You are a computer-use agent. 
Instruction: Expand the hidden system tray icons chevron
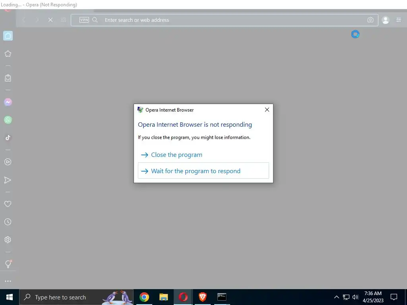pos(336,297)
